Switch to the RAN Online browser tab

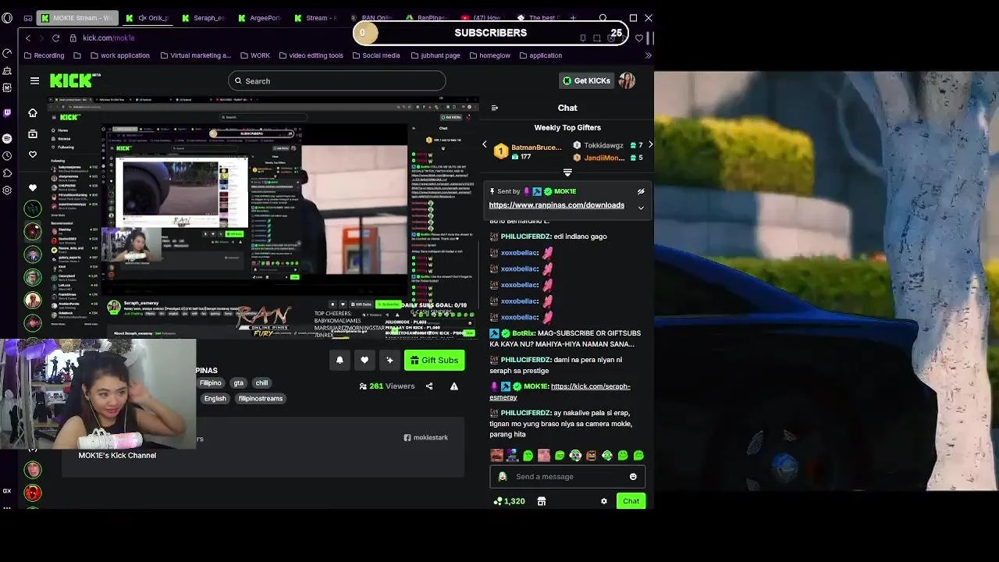pos(372,17)
